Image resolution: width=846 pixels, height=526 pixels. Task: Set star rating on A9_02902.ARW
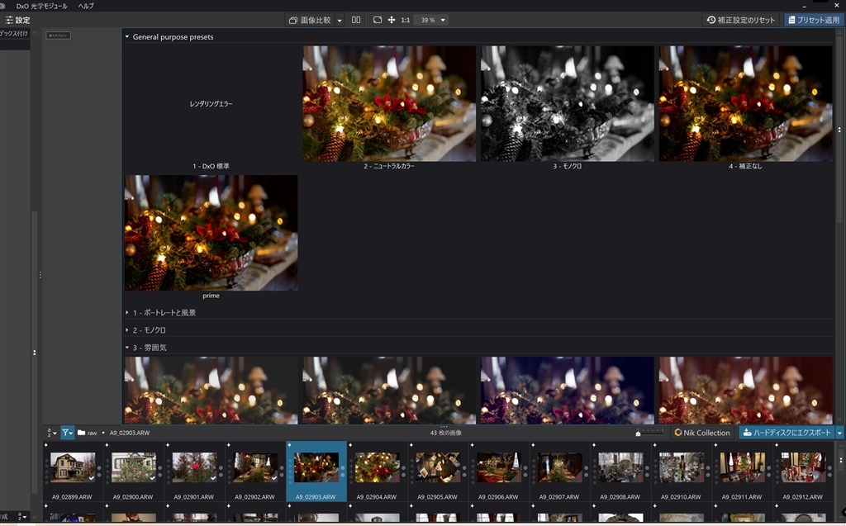click(230, 470)
